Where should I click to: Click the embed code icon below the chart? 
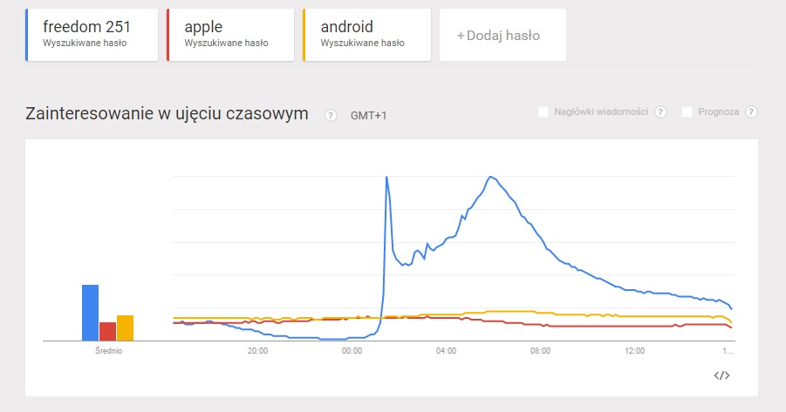[721, 375]
